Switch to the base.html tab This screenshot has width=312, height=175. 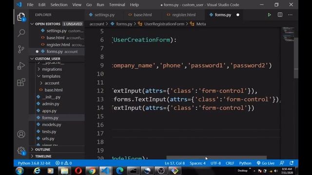pos(142,15)
